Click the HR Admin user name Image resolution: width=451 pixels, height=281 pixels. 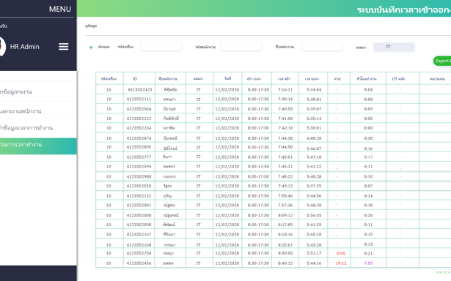25,47
